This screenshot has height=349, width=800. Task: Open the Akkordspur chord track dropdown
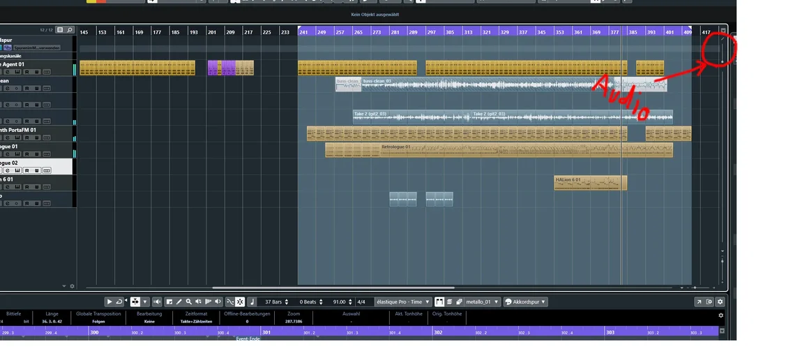pyautogui.click(x=525, y=302)
